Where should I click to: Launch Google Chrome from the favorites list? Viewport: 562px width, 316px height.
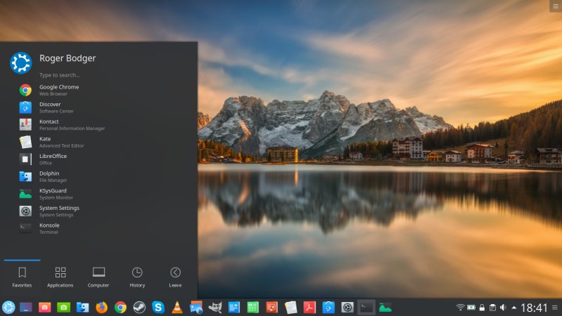[59, 90]
